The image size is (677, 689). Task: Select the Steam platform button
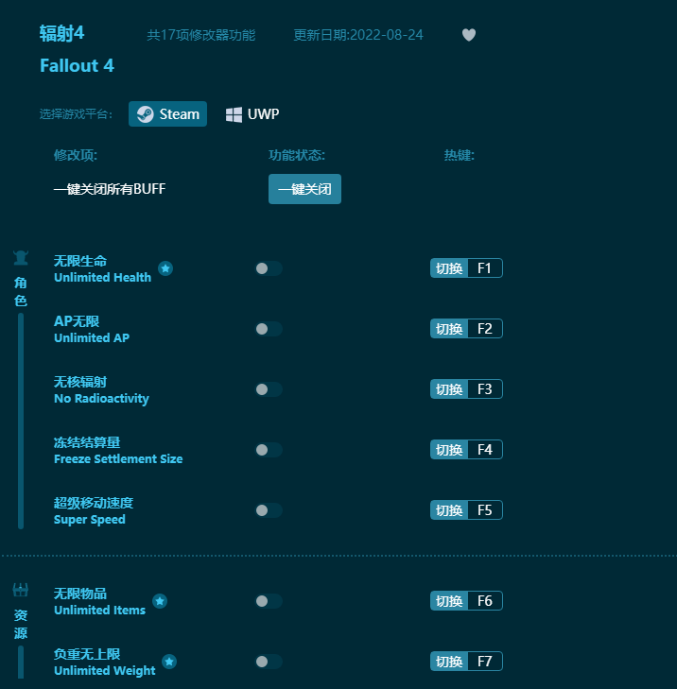(x=167, y=114)
